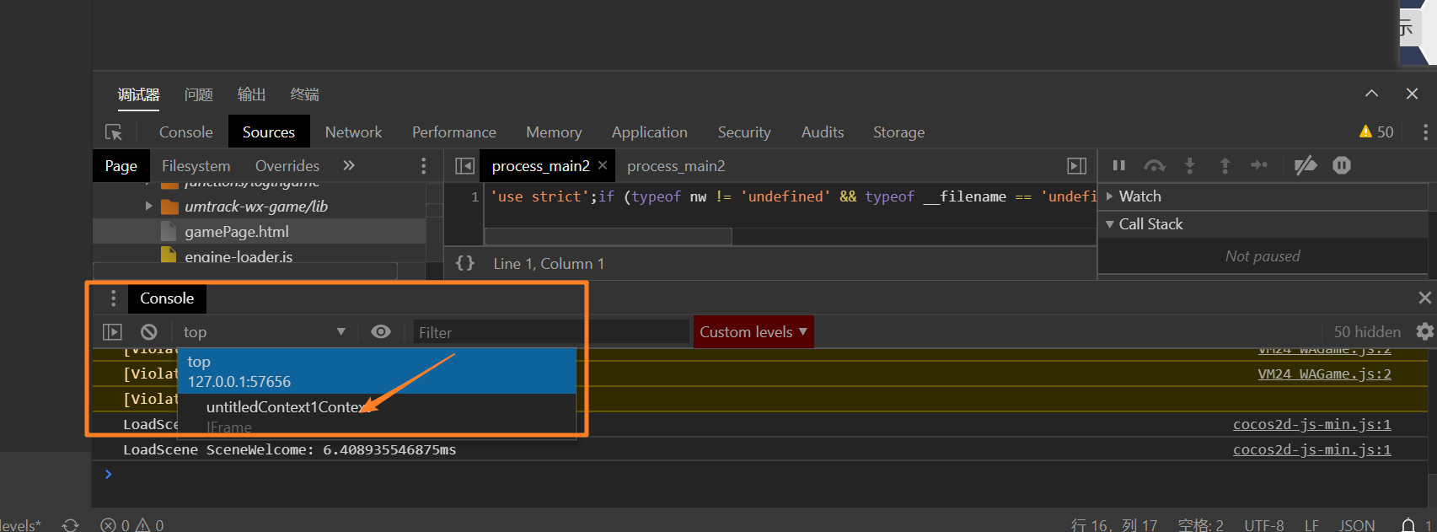The width and height of the screenshot is (1437, 532).
Task: Pretty-print the code with braces icon
Action: tap(464, 263)
